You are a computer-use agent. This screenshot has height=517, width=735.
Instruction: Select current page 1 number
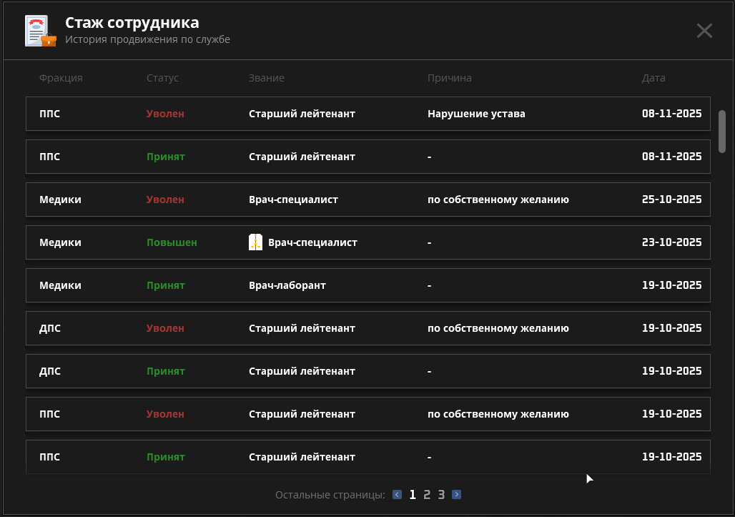[x=413, y=494]
